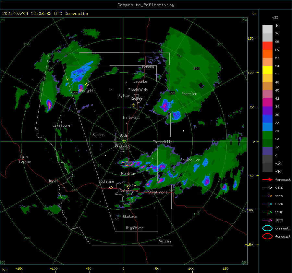Screen dimensions: 292x273
Task: Click the ThreeHills town label
Action: click(x=163, y=142)
